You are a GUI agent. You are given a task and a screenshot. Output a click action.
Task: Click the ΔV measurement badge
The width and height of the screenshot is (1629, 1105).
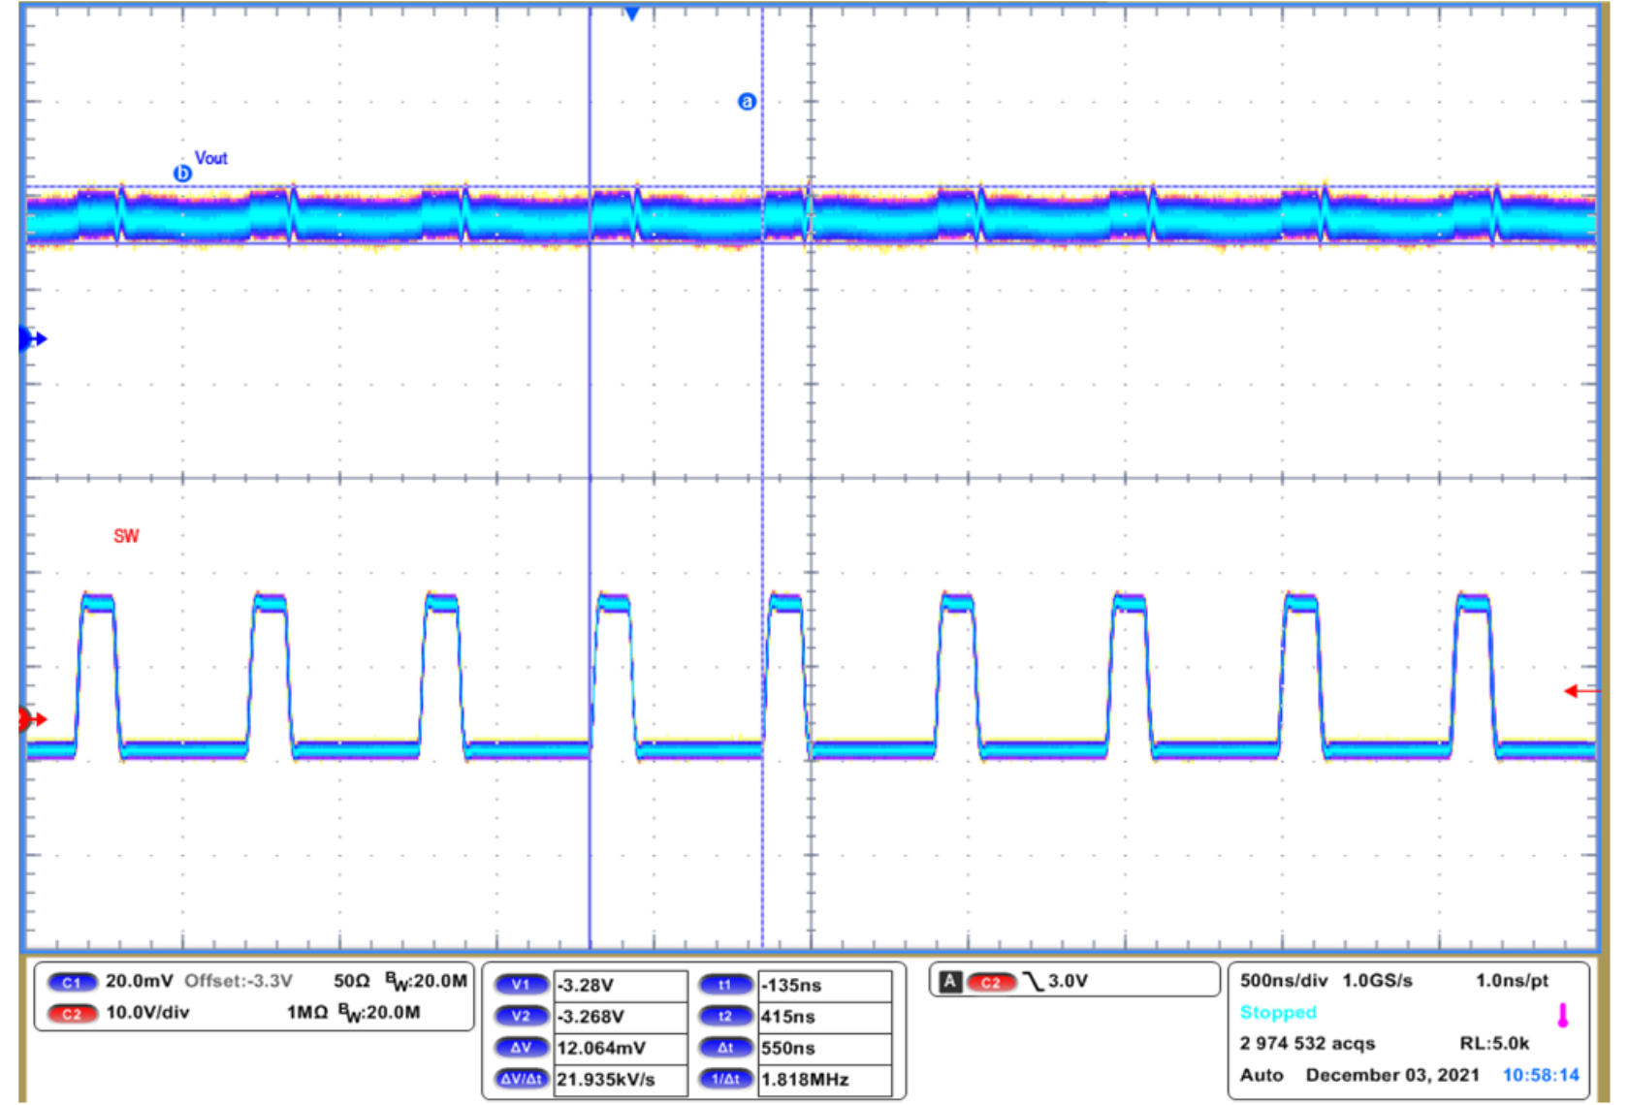pyautogui.click(x=522, y=1048)
